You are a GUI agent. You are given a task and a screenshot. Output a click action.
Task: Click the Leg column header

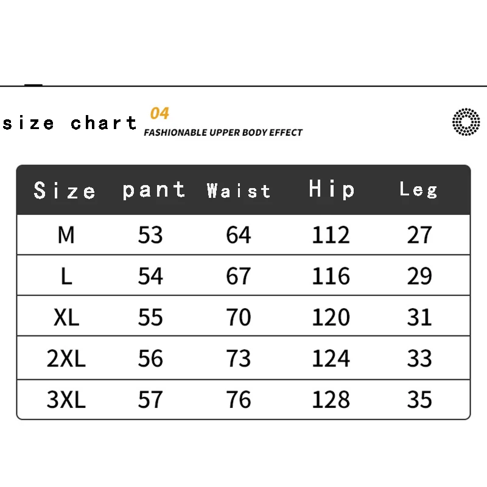[419, 190]
